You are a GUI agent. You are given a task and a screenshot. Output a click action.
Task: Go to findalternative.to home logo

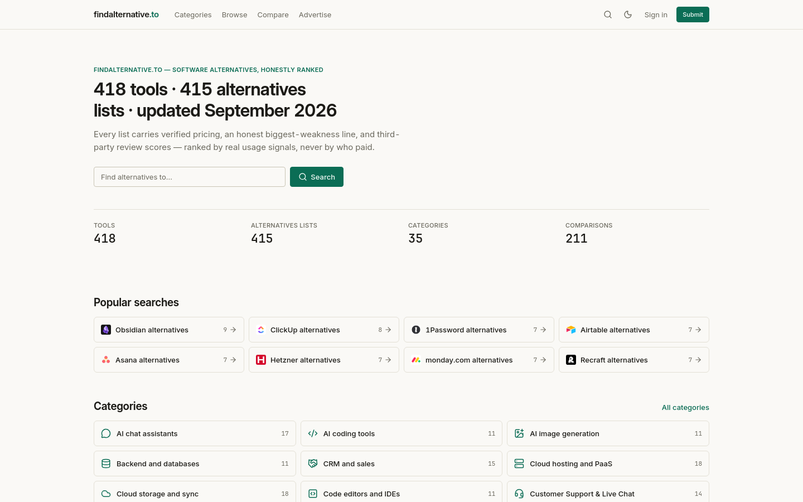126,15
